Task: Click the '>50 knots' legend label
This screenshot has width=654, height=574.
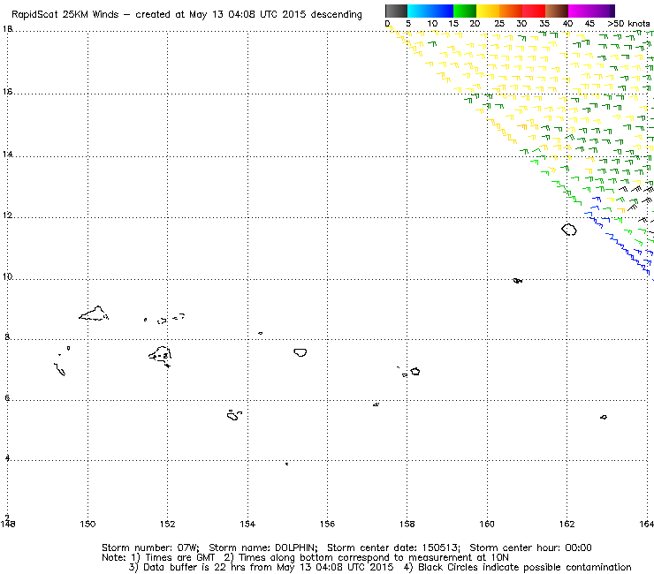Action: (x=628, y=23)
